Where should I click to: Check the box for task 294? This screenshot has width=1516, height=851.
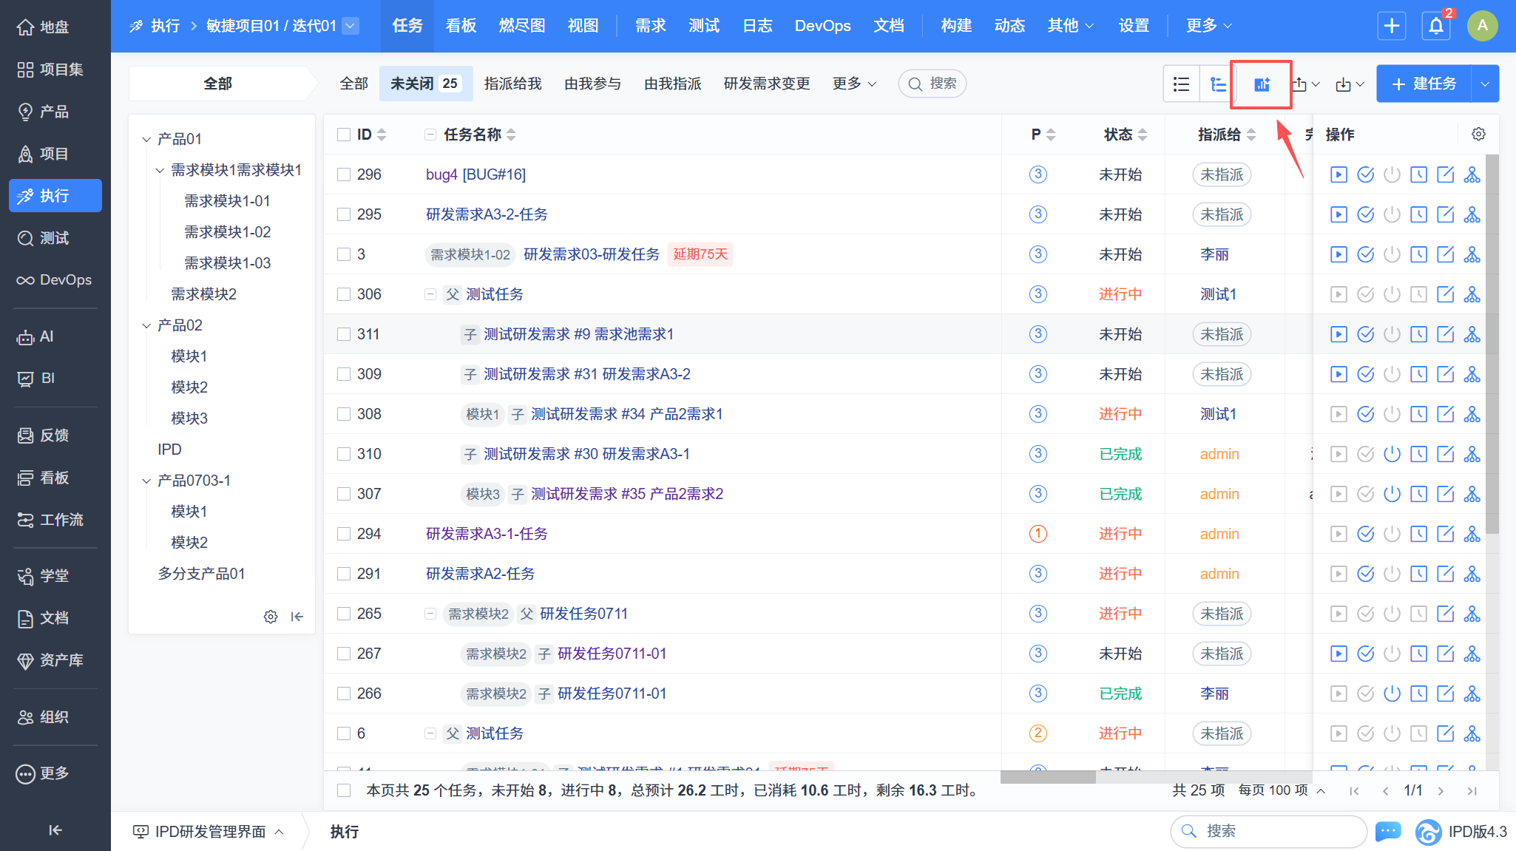pos(344,534)
